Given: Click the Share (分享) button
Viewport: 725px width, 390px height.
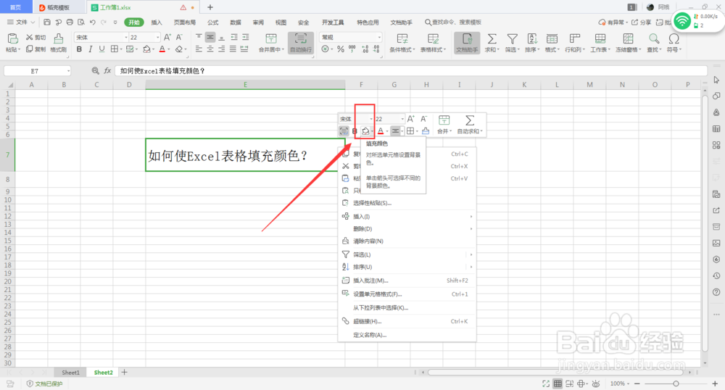Looking at the screenshot, I should point(642,22).
